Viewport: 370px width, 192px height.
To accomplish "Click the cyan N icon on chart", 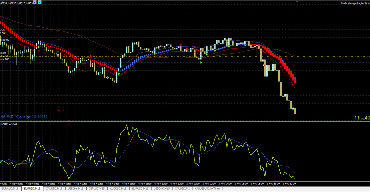I will coord(40,2).
